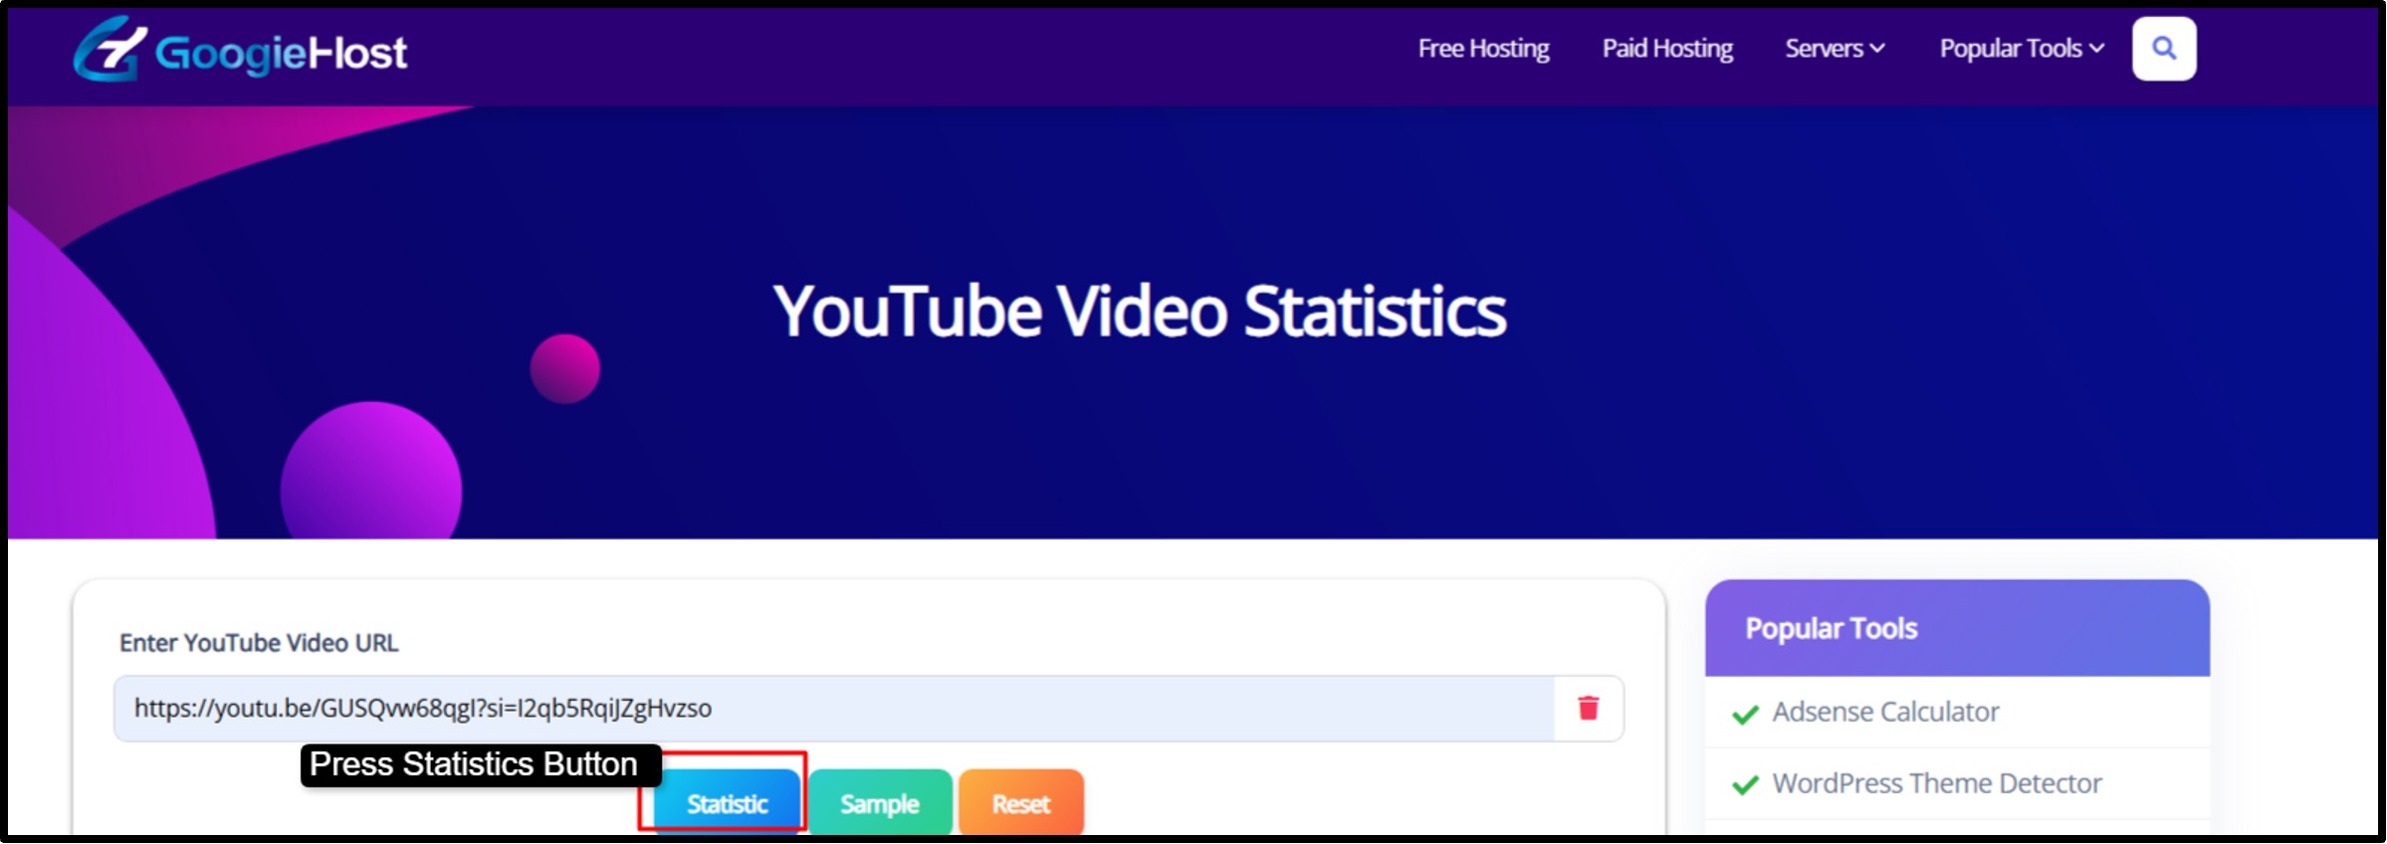Click the Press Statistics Button tooltip
The image size is (2387, 844).
click(474, 764)
